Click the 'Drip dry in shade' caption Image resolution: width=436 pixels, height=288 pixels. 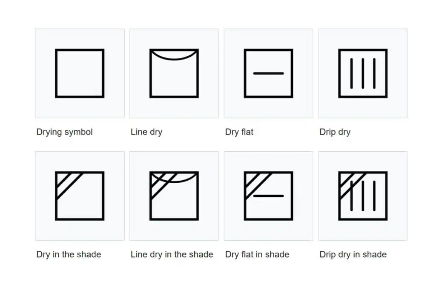(x=353, y=254)
